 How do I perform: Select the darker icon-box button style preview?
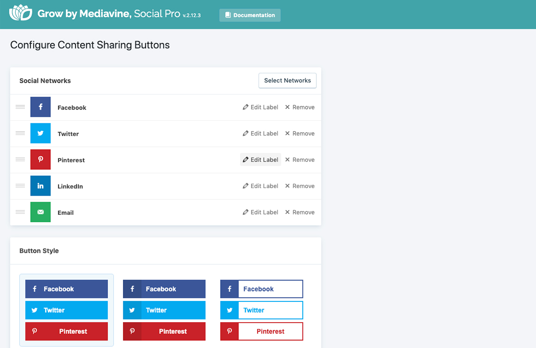(x=164, y=310)
